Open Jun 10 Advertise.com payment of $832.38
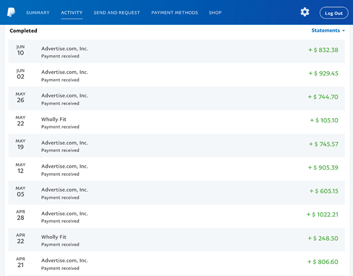 click(x=176, y=51)
